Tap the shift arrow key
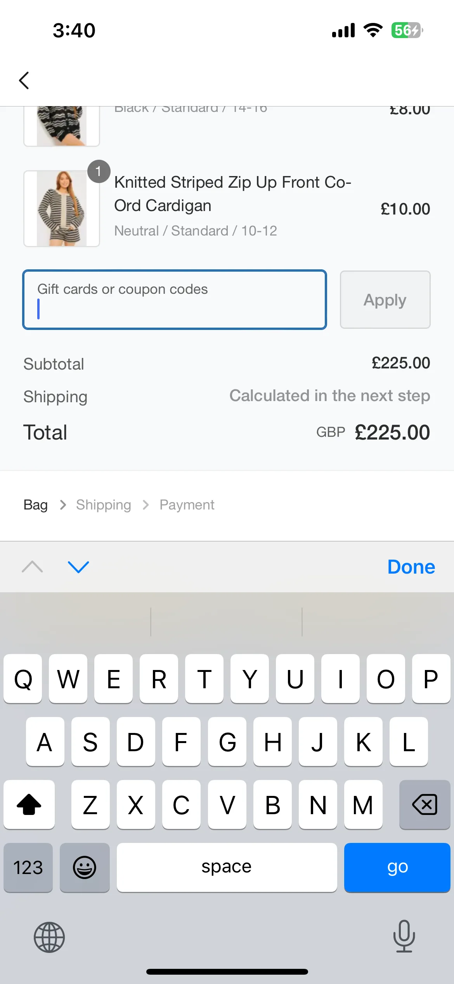The width and height of the screenshot is (454, 984). coord(29,804)
